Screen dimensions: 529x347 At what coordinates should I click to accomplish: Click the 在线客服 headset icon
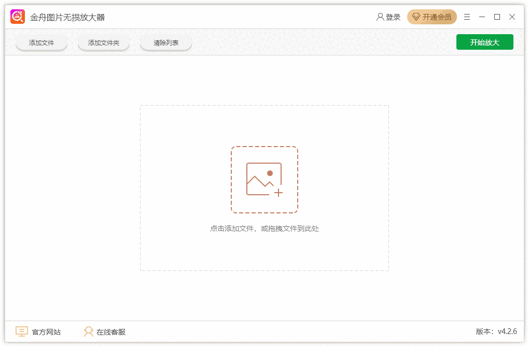click(89, 331)
